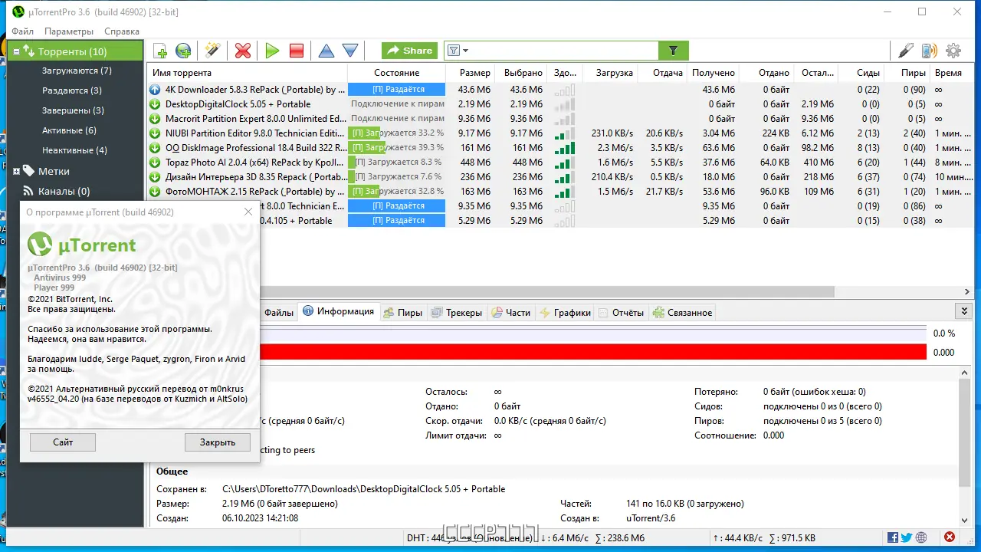Select the OO DiskImage Professional torrent row
981x552 pixels.
(559, 148)
